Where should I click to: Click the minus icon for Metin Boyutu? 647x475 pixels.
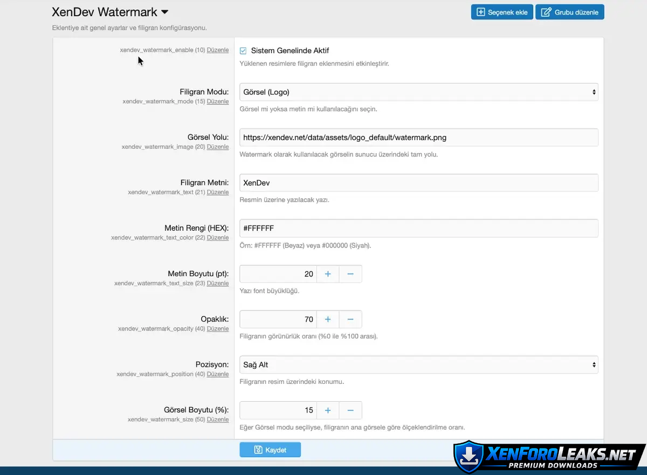click(x=350, y=274)
